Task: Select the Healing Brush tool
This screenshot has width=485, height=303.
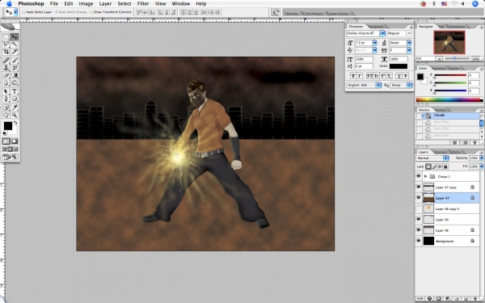Action: point(6,61)
